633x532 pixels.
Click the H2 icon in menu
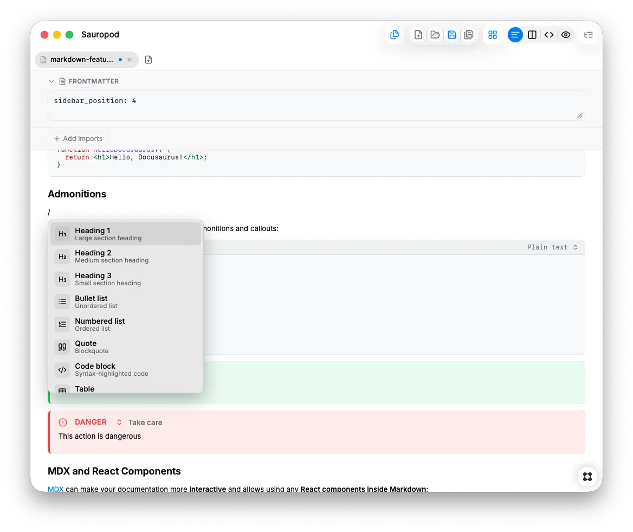(62, 257)
